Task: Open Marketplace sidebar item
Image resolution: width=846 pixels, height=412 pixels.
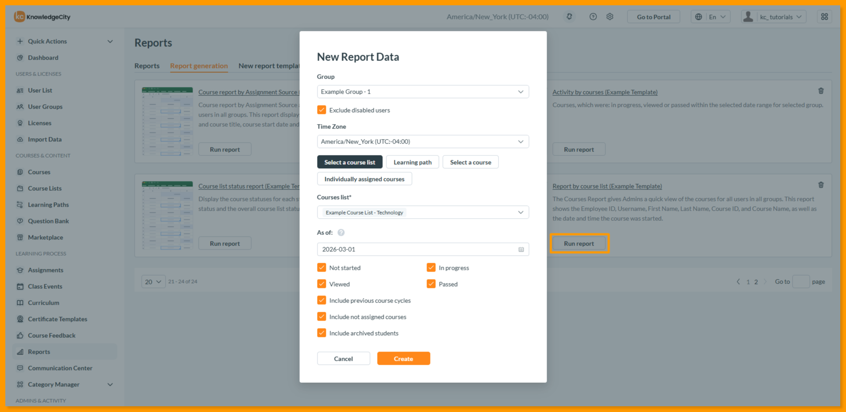Action: [45, 237]
